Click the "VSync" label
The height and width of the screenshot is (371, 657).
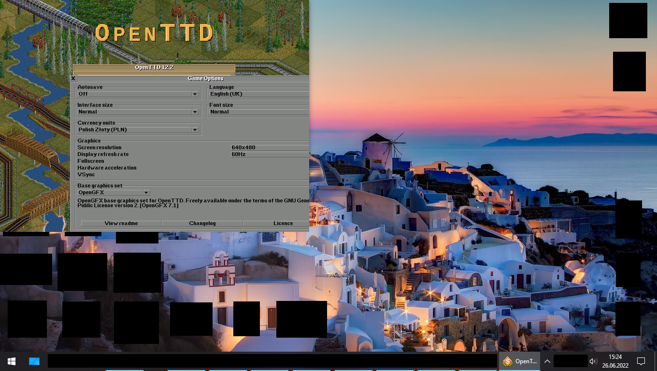(86, 174)
